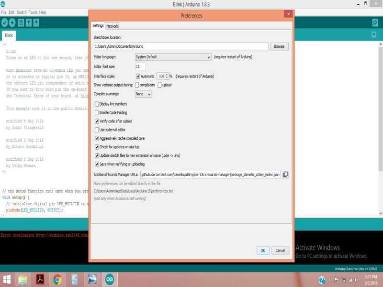Uncheck Update sketch files to new extension
This screenshot has height=287, width=383.
click(97, 155)
